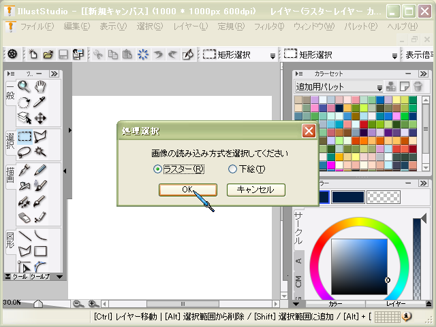Select the Hand pan tool
This screenshot has height=327, width=436.
pos(40,86)
